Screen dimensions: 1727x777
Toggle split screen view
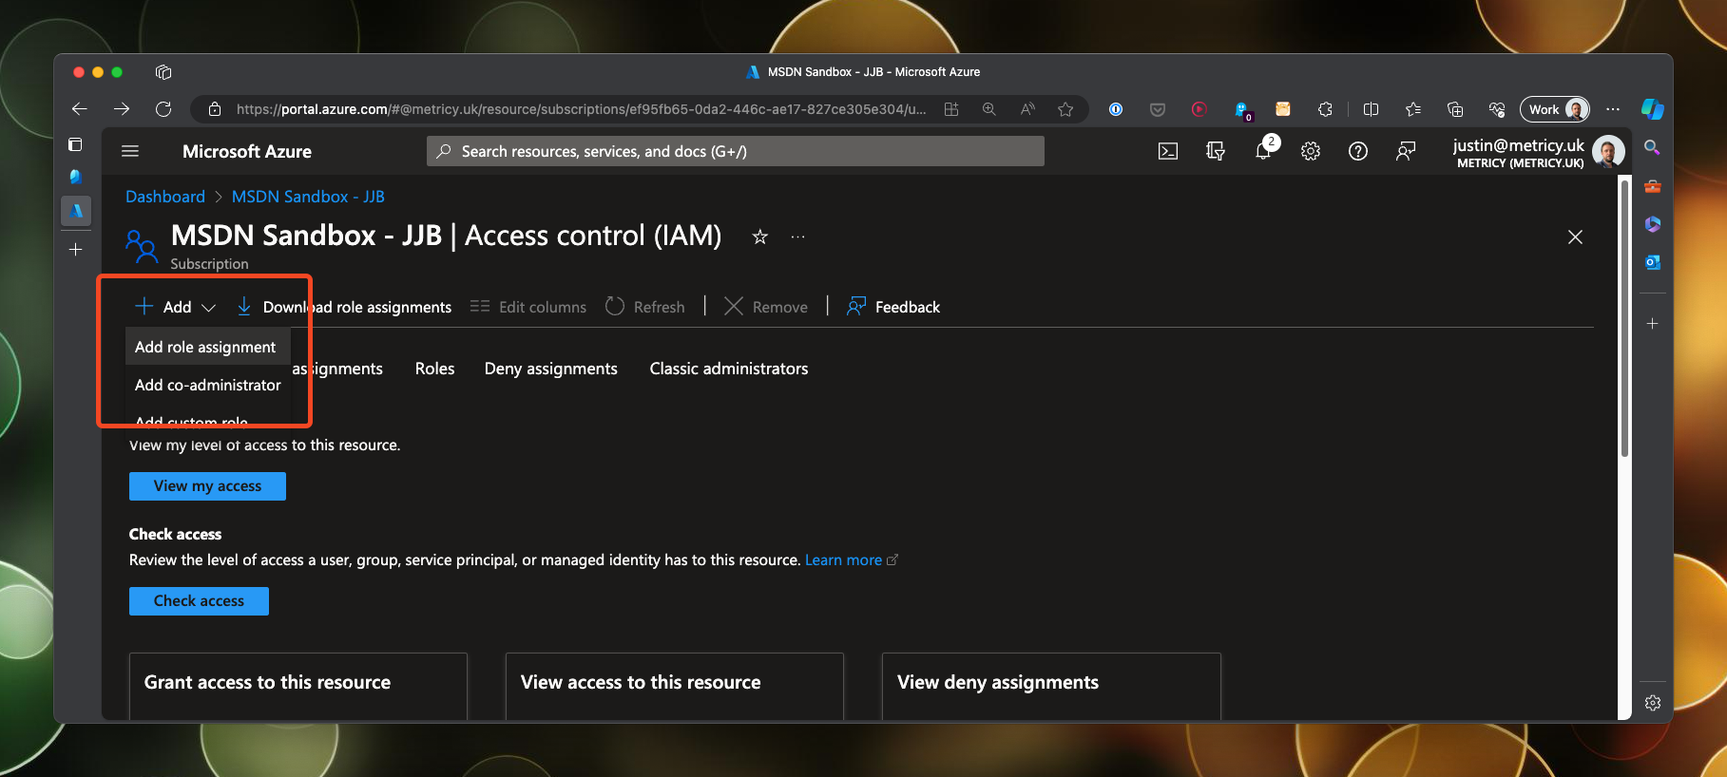[1371, 109]
